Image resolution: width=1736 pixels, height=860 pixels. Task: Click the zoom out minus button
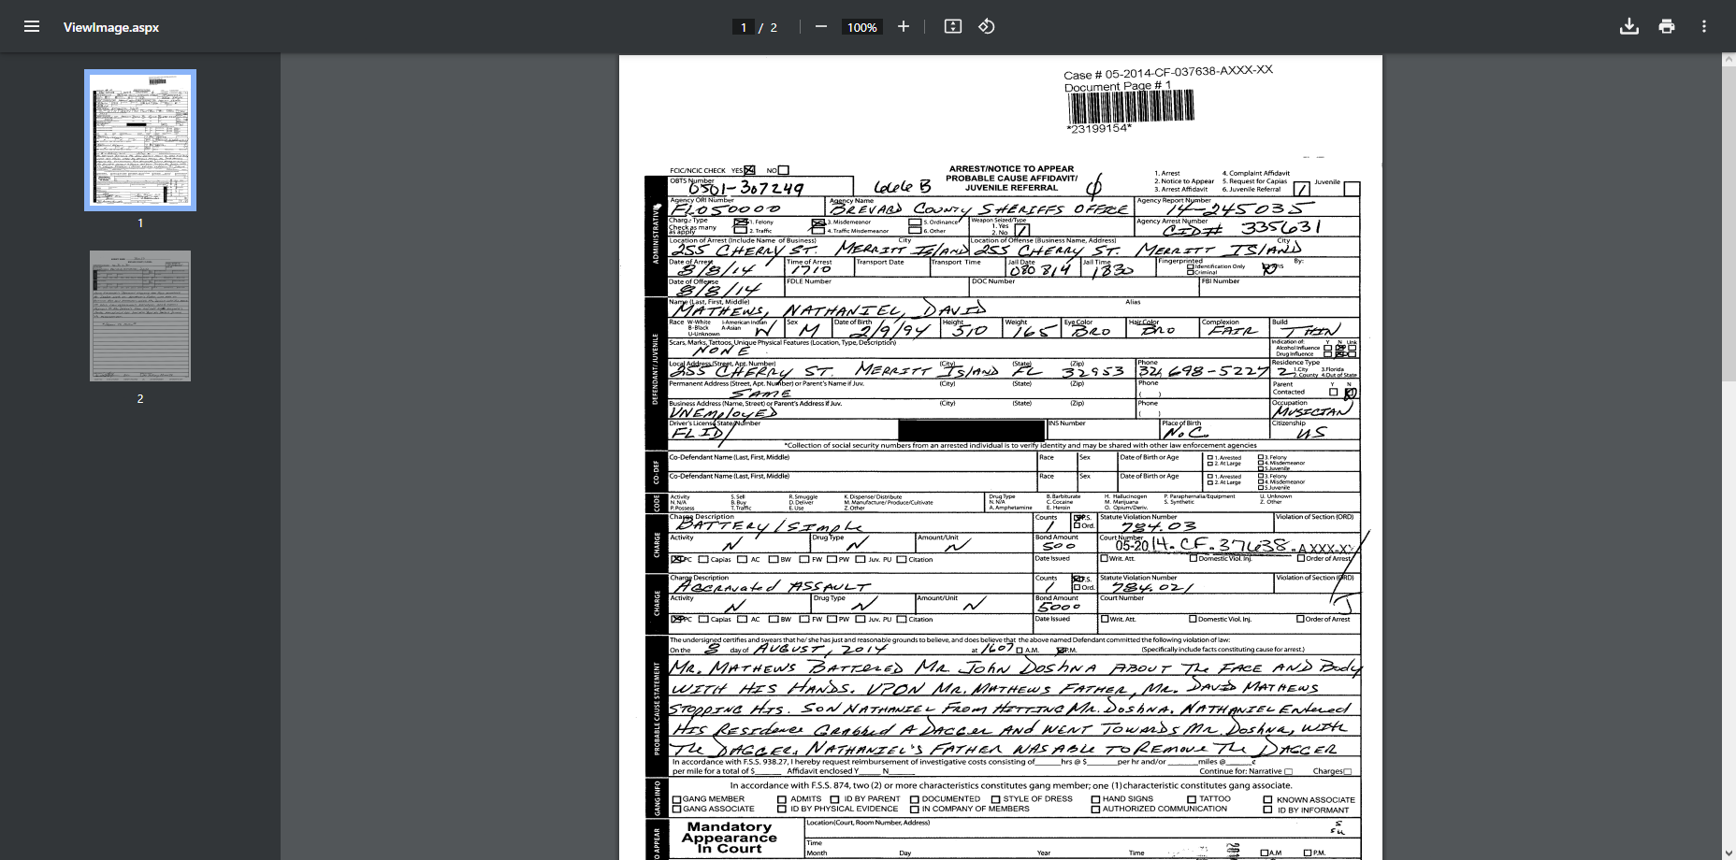click(x=821, y=26)
